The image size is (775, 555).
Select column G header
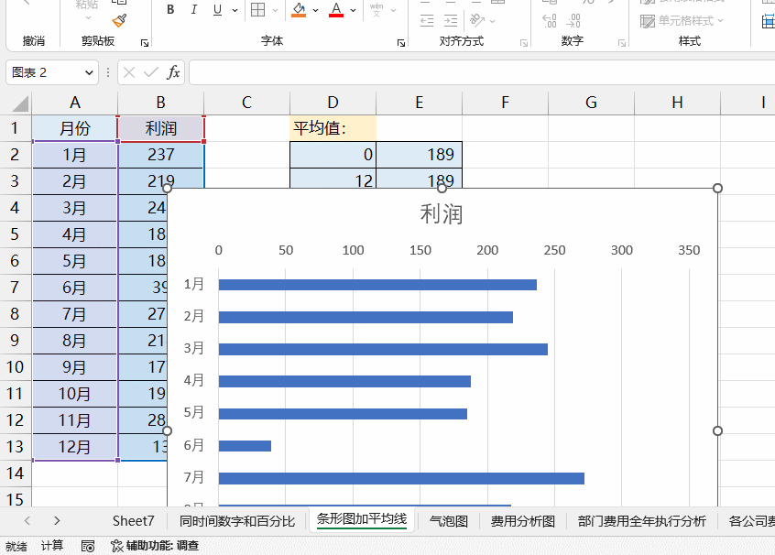point(591,103)
